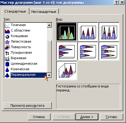Viewport: 126px width, 123px height.
Task: Go to next step with Далее
Action: pos(87,117)
